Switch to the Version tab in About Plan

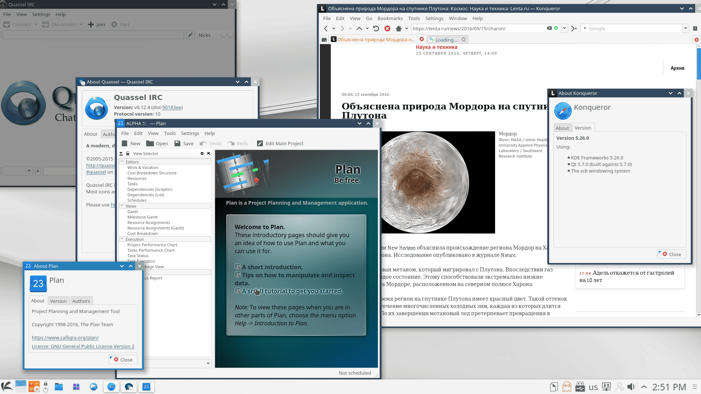[58, 301]
